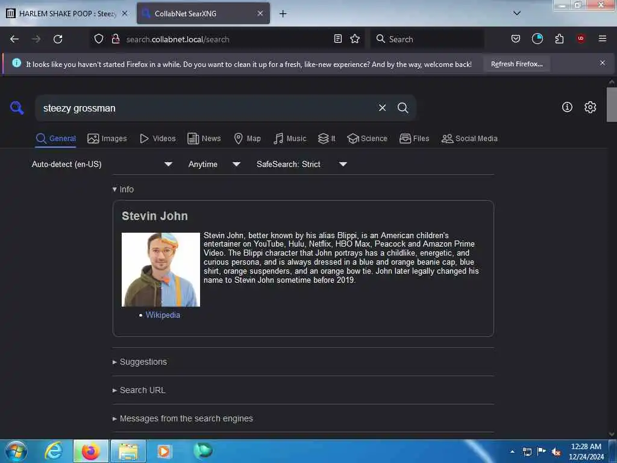Open the Extensions puzzle icon
This screenshot has height=463, width=617.
[x=559, y=39]
